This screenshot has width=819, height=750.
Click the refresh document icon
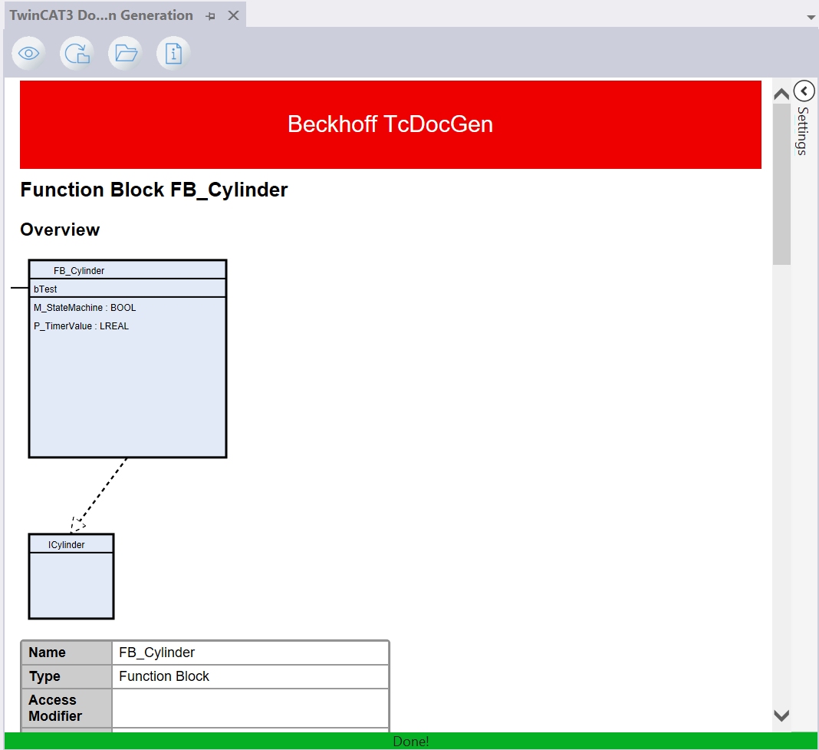[77, 53]
